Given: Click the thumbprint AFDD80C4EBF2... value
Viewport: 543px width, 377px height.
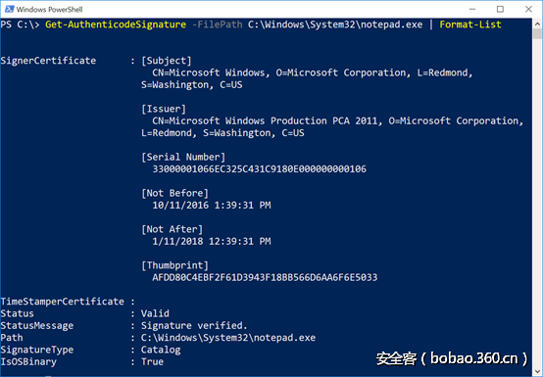Looking at the screenshot, I should pos(265,277).
